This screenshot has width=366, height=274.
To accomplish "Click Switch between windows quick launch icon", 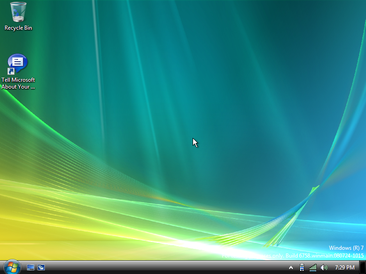I will [x=41, y=268].
